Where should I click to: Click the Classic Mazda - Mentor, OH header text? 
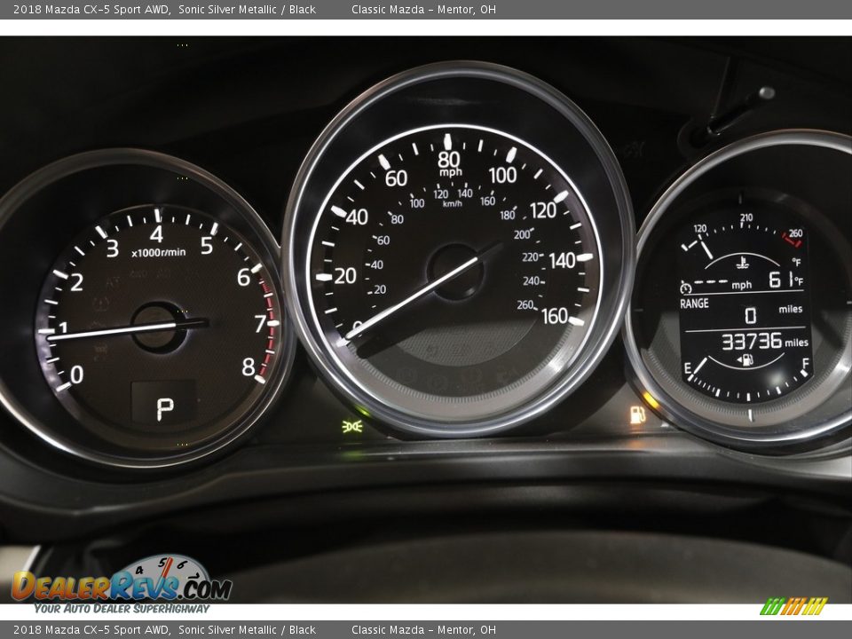[x=423, y=10]
